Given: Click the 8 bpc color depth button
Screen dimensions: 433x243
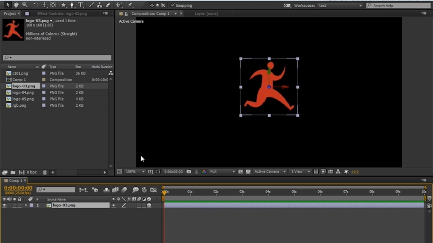Looking at the screenshot, I should click(32, 172).
